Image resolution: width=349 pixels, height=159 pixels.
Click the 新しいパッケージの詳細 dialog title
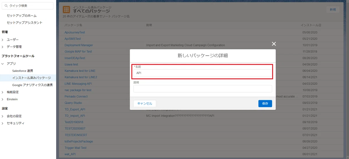[x=203, y=55]
